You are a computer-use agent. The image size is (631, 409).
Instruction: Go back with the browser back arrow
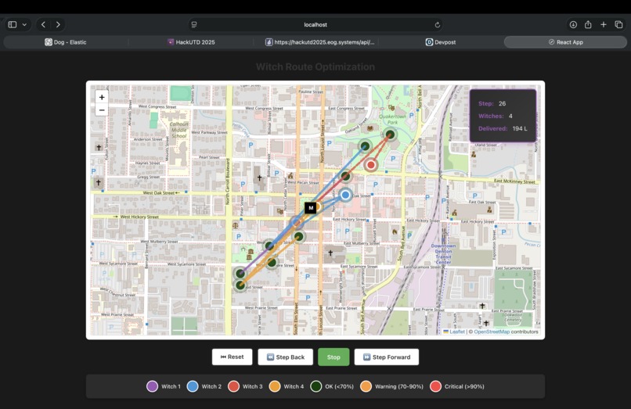pyautogui.click(x=44, y=24)
